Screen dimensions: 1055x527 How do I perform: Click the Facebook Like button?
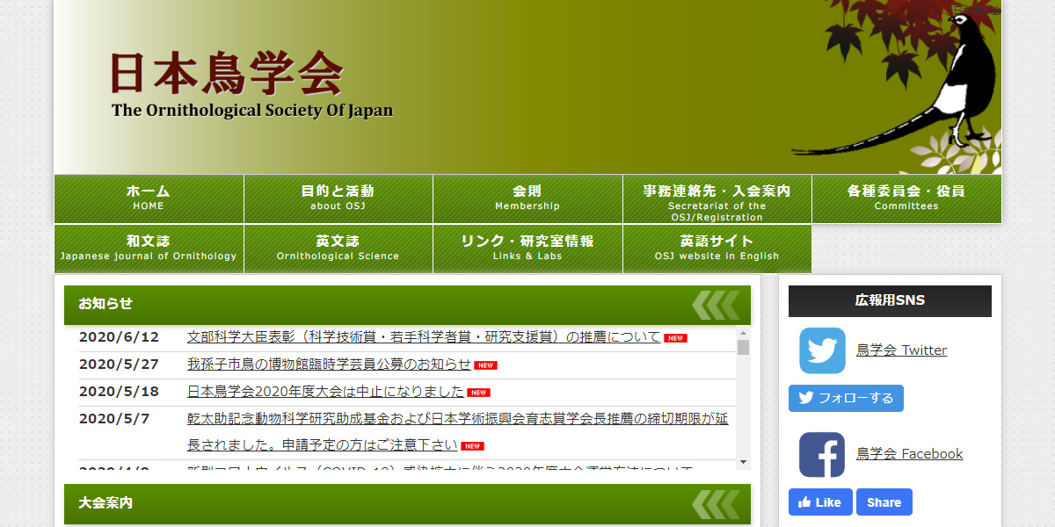[820, 502]
